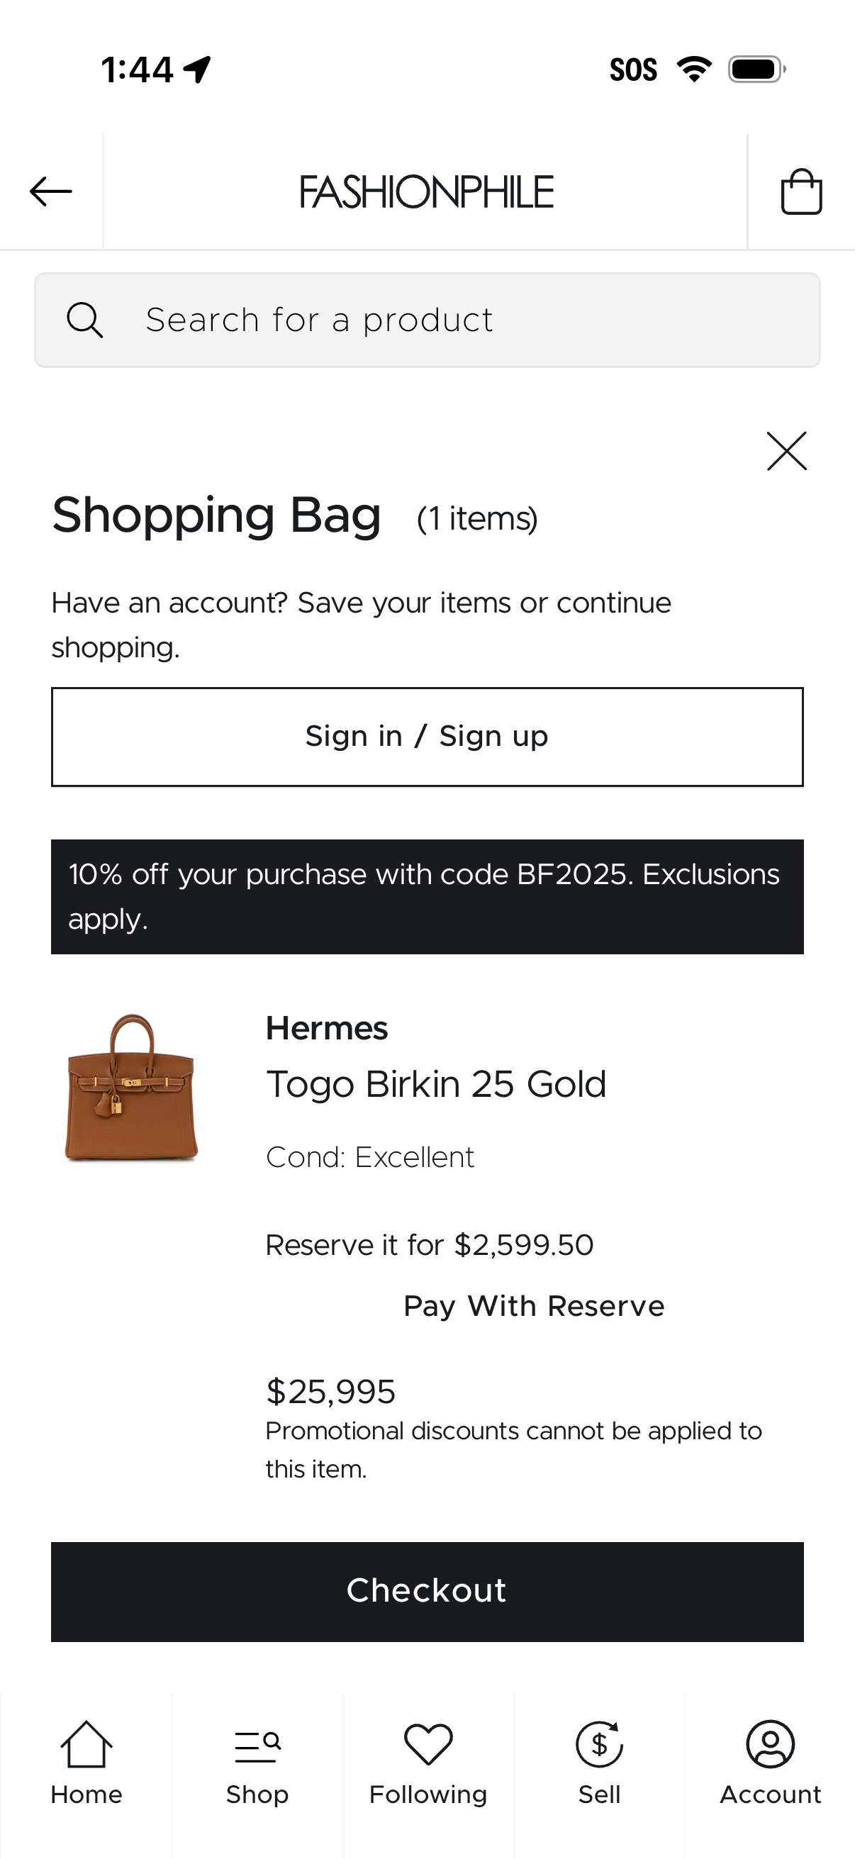Tap the BF2025 promo code banner
The width and height of the screenshot is (855, 1859).
tap(427, 896)
